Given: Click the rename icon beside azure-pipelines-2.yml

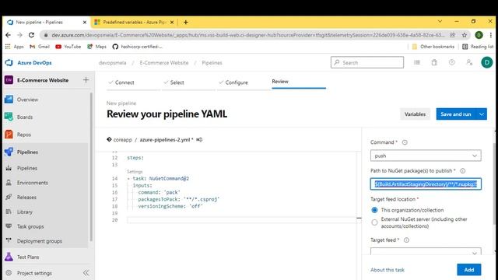Looking at the screenshot, I should point(199,140).
